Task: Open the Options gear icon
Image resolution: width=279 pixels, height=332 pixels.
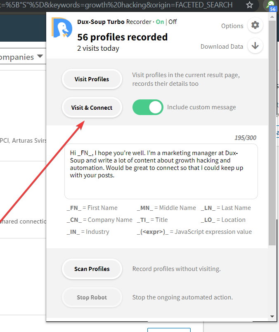Action: pos(255,25)
